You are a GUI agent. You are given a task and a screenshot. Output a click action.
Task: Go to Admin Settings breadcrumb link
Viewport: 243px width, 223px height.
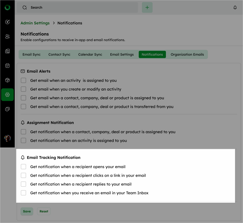pos(35,23)
